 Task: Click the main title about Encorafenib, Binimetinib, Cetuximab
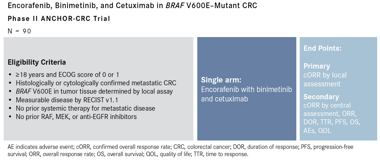tap(132, 6)
